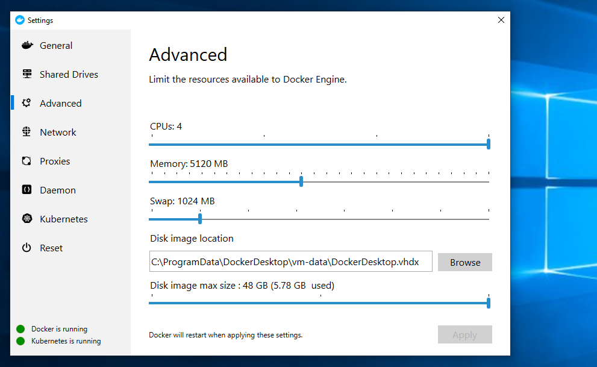Image resolution: width=597 pixels, height=367 pixels.
Task: Switch to Shared Drives settings
Action: (70, 74)
